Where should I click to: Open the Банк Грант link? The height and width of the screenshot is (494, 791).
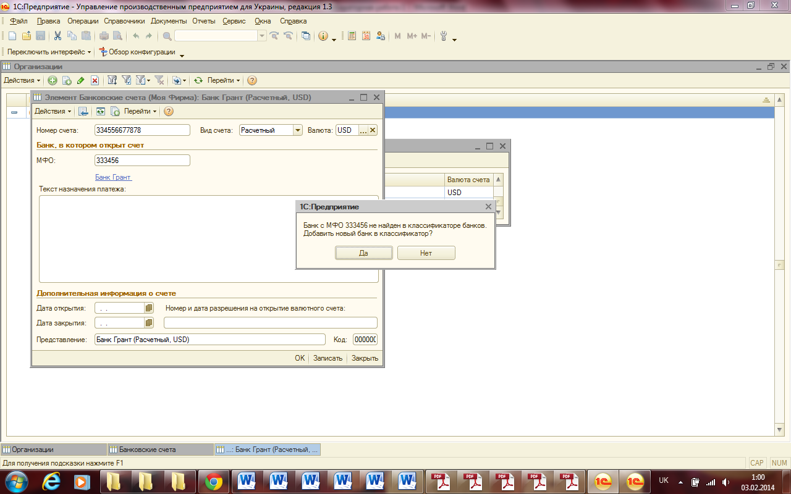(113, 177)
